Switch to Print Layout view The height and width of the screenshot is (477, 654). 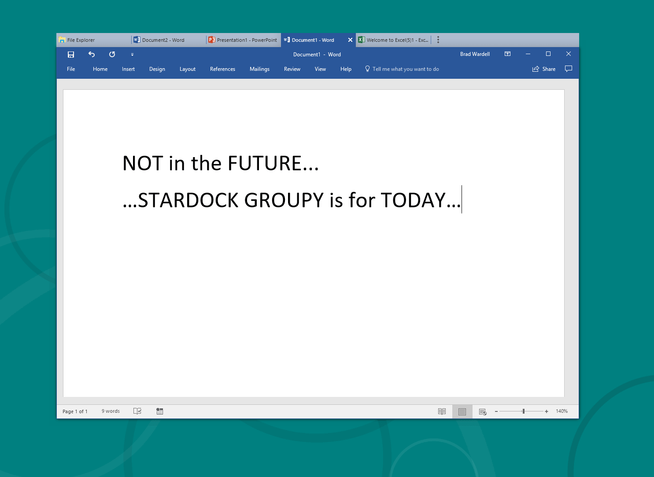pos(462,411)
